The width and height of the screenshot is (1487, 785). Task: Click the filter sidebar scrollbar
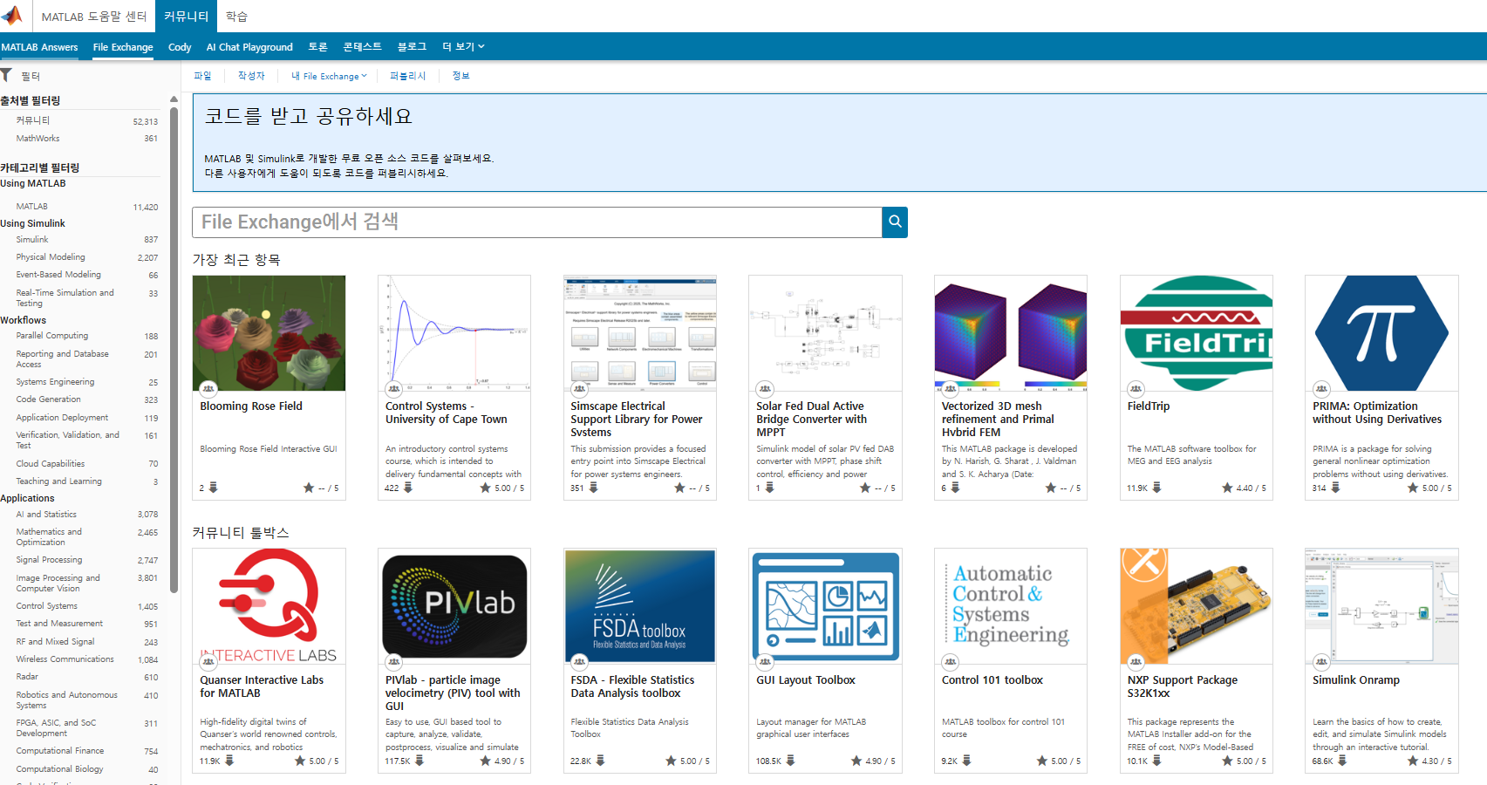[x=174, y=349]
